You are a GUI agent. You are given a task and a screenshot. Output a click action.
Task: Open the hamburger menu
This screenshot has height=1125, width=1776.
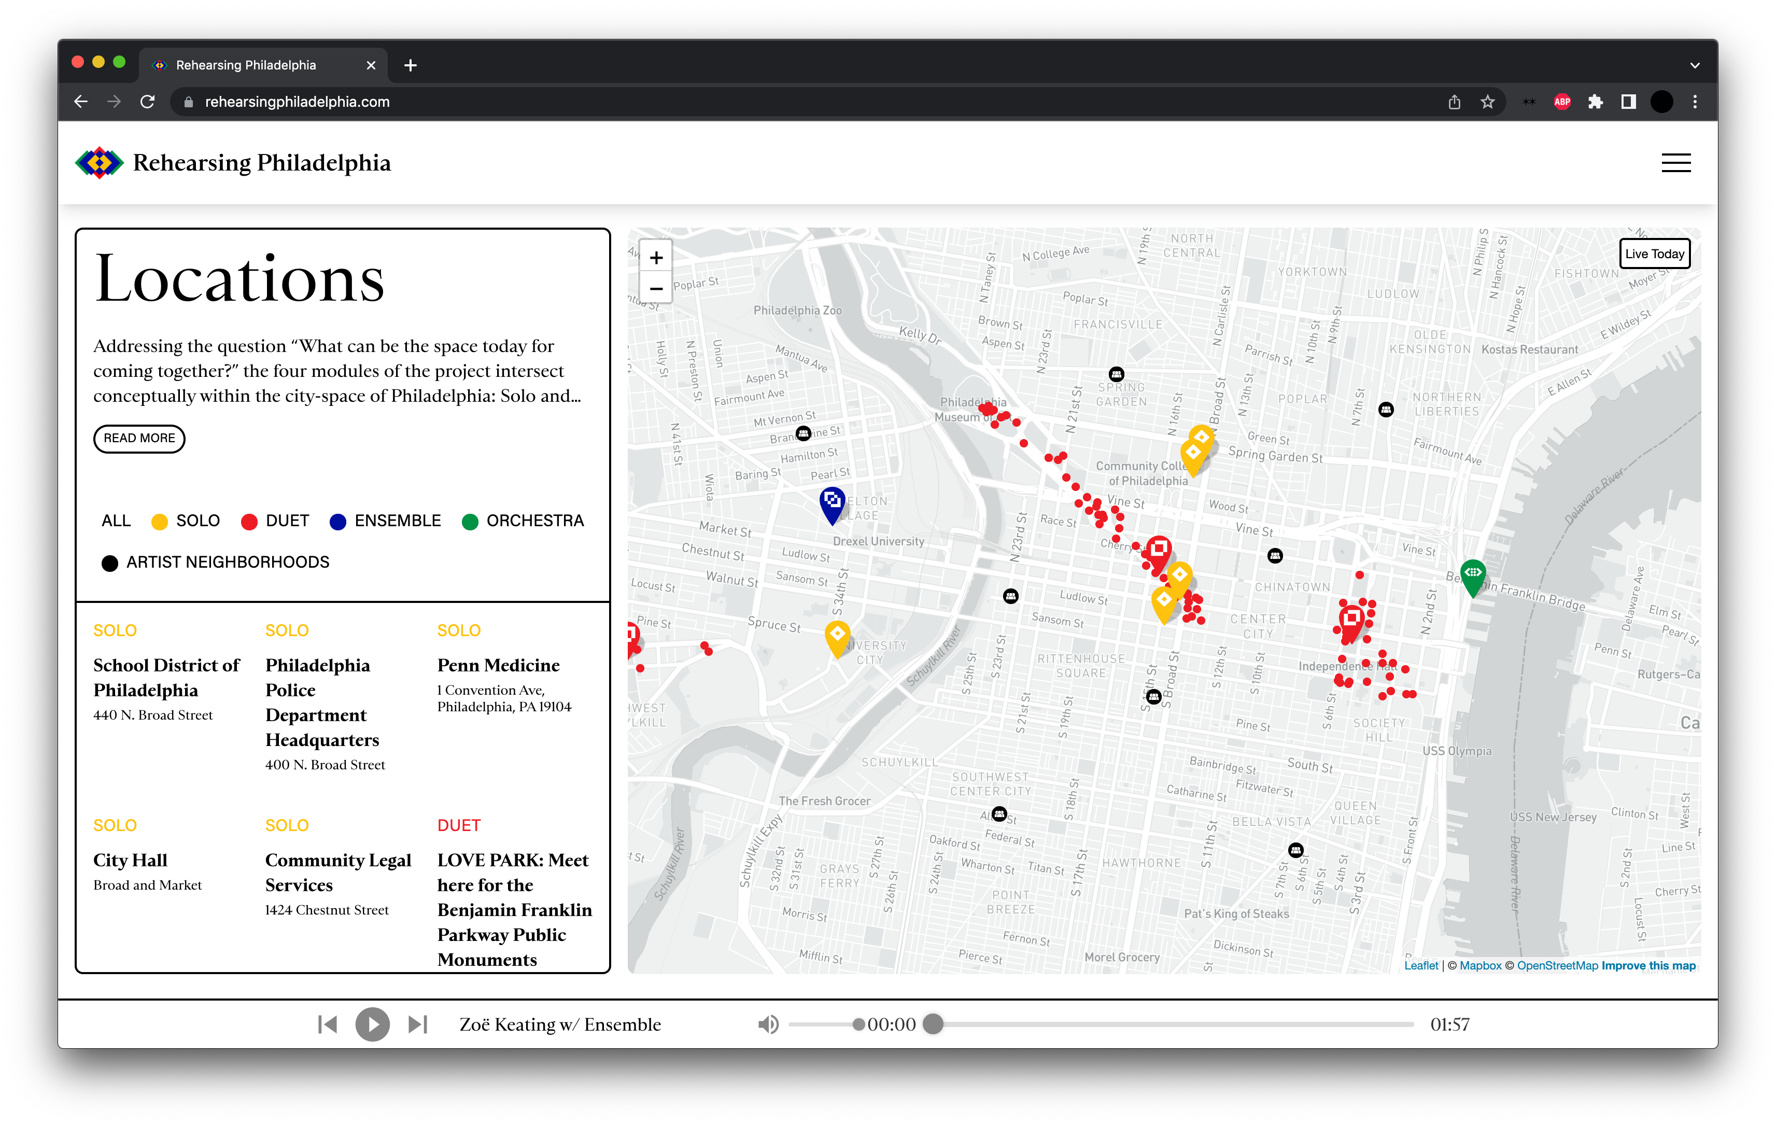1675,163
